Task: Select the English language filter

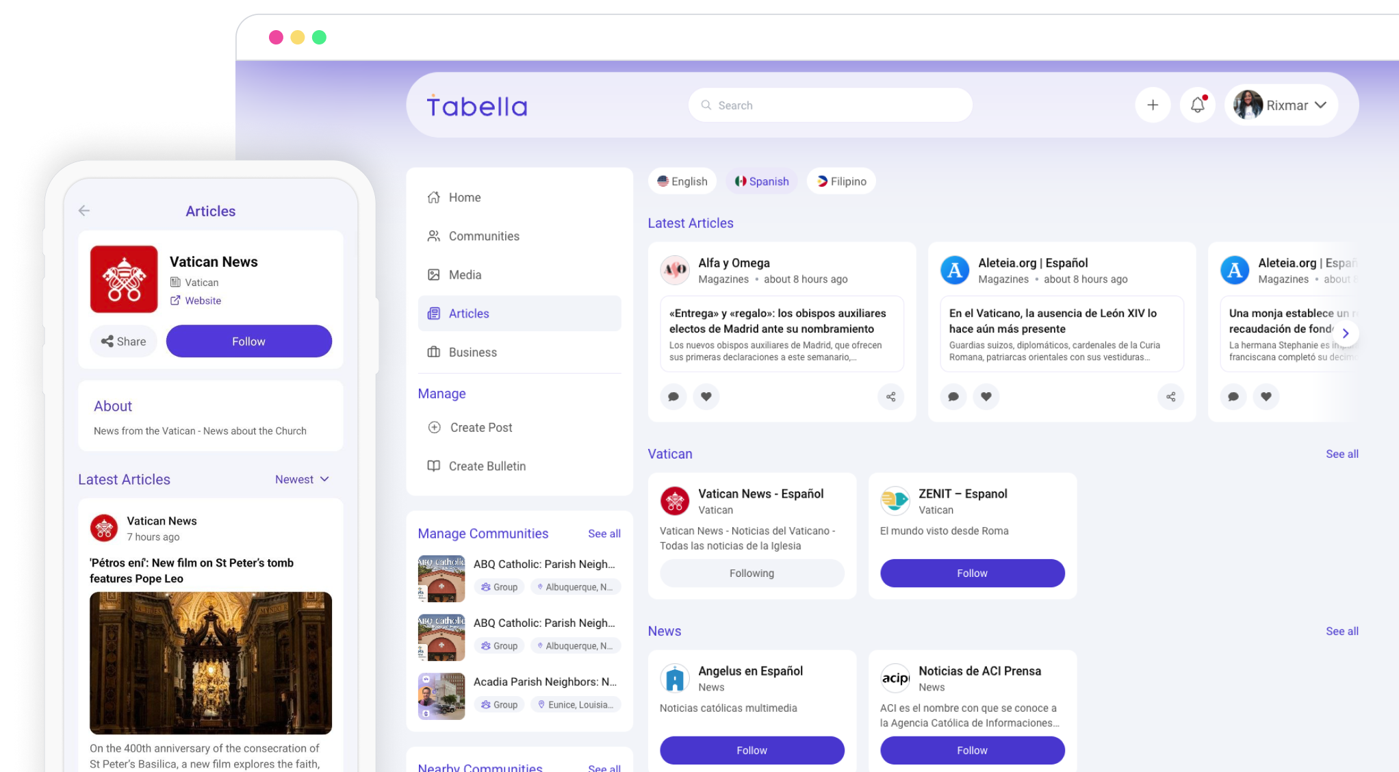Action: pyautogui.click(x=682, y=181)
